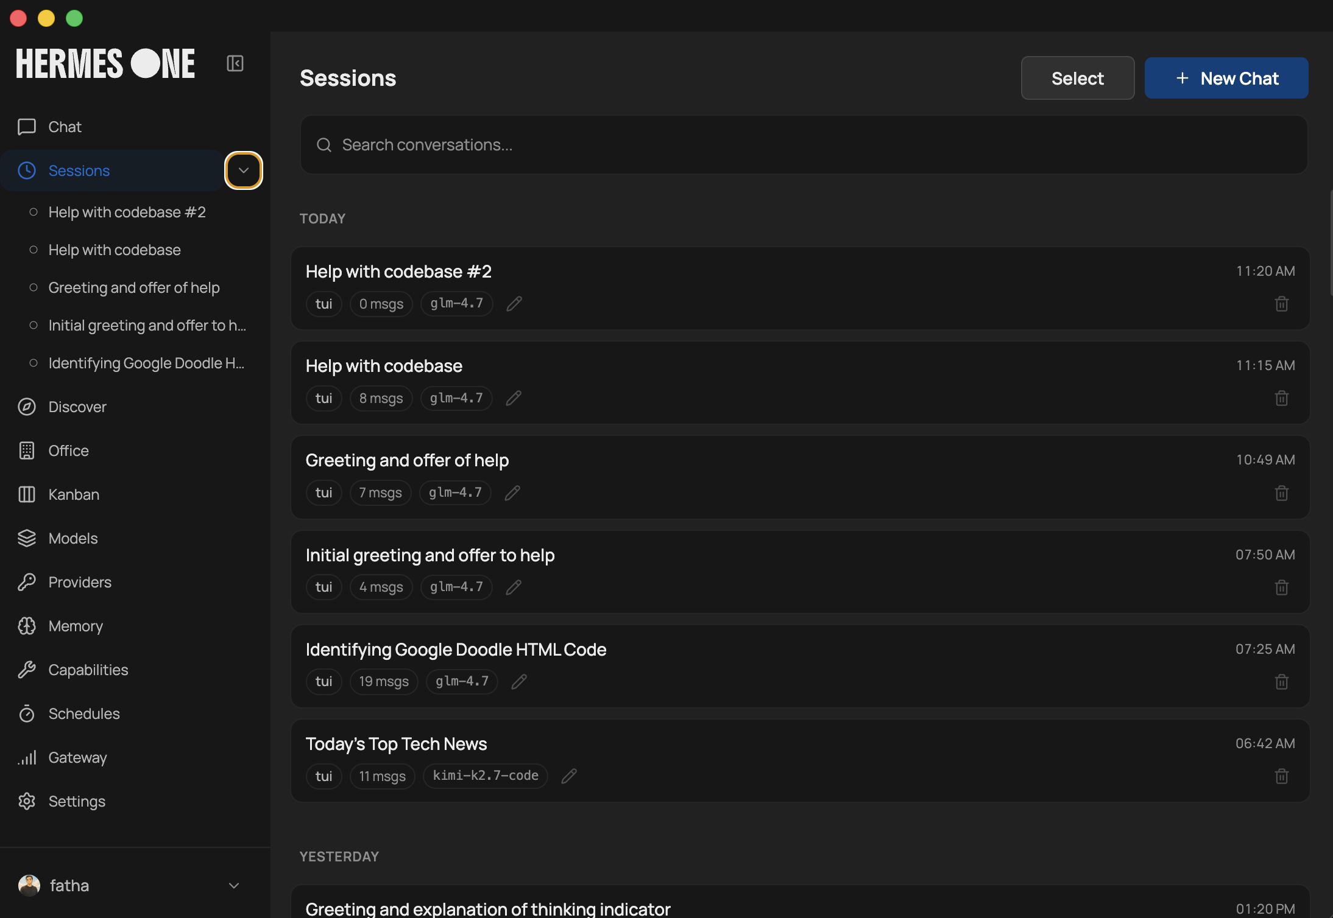Start a New Chat
The width and height of the screenshot is (1333, 918).
(x=1226, y=78)
